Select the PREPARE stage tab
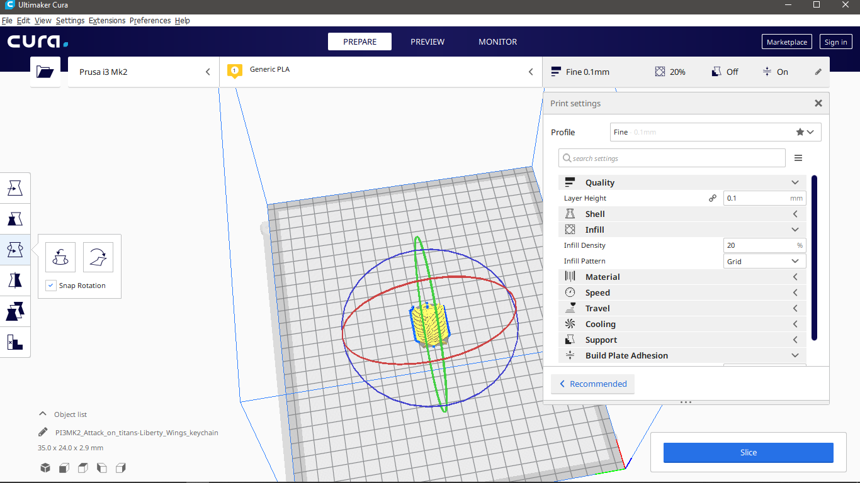860x483 pixels. tap(359, 42)
